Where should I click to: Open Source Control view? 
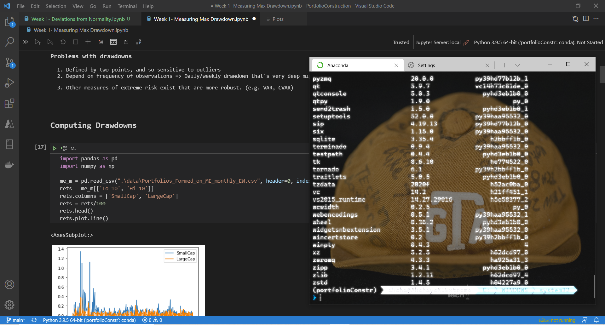(x=9, y=62)
